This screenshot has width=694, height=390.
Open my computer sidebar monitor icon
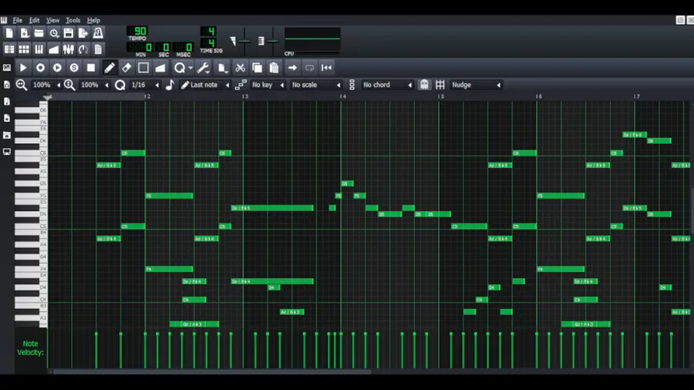click(7, 152)
